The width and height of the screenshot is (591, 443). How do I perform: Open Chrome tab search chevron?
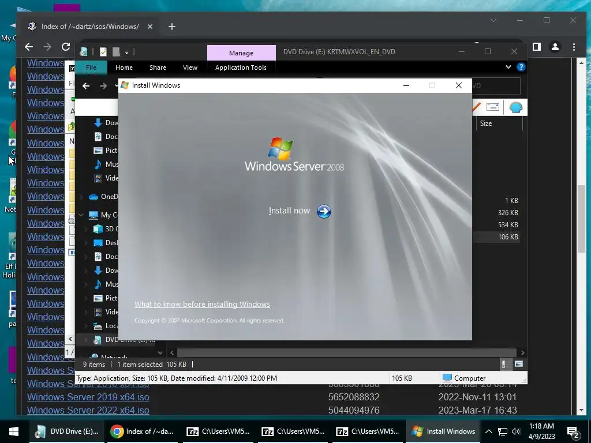(x=493, y=20)
